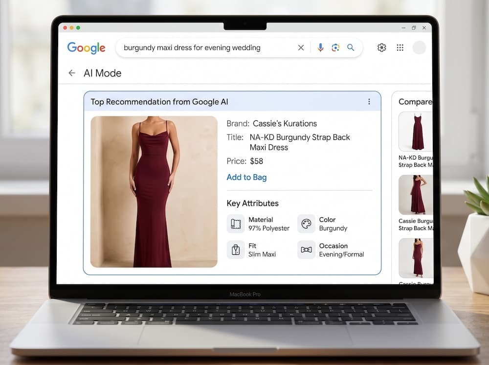Open the recommendation card's three-dot menu
The width and height of the screenshot is (489, 365).
(369, 102)
